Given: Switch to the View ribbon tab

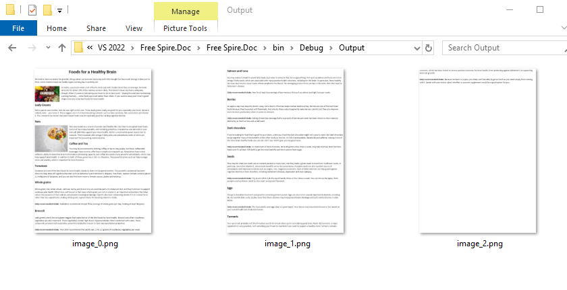Looking at the screenshot, I should click(x=134, y=28).
